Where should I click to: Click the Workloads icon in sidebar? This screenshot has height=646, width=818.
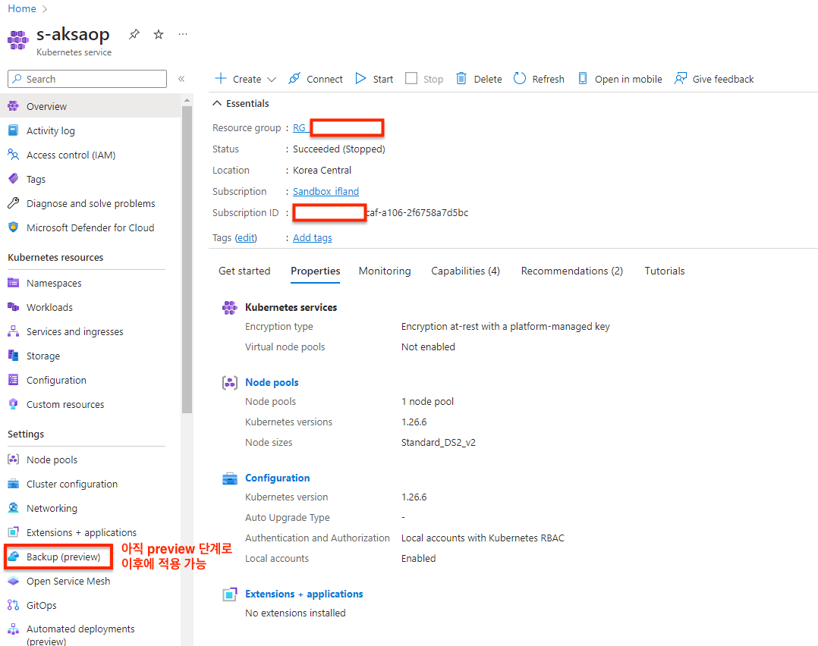(x=14, y=307)
